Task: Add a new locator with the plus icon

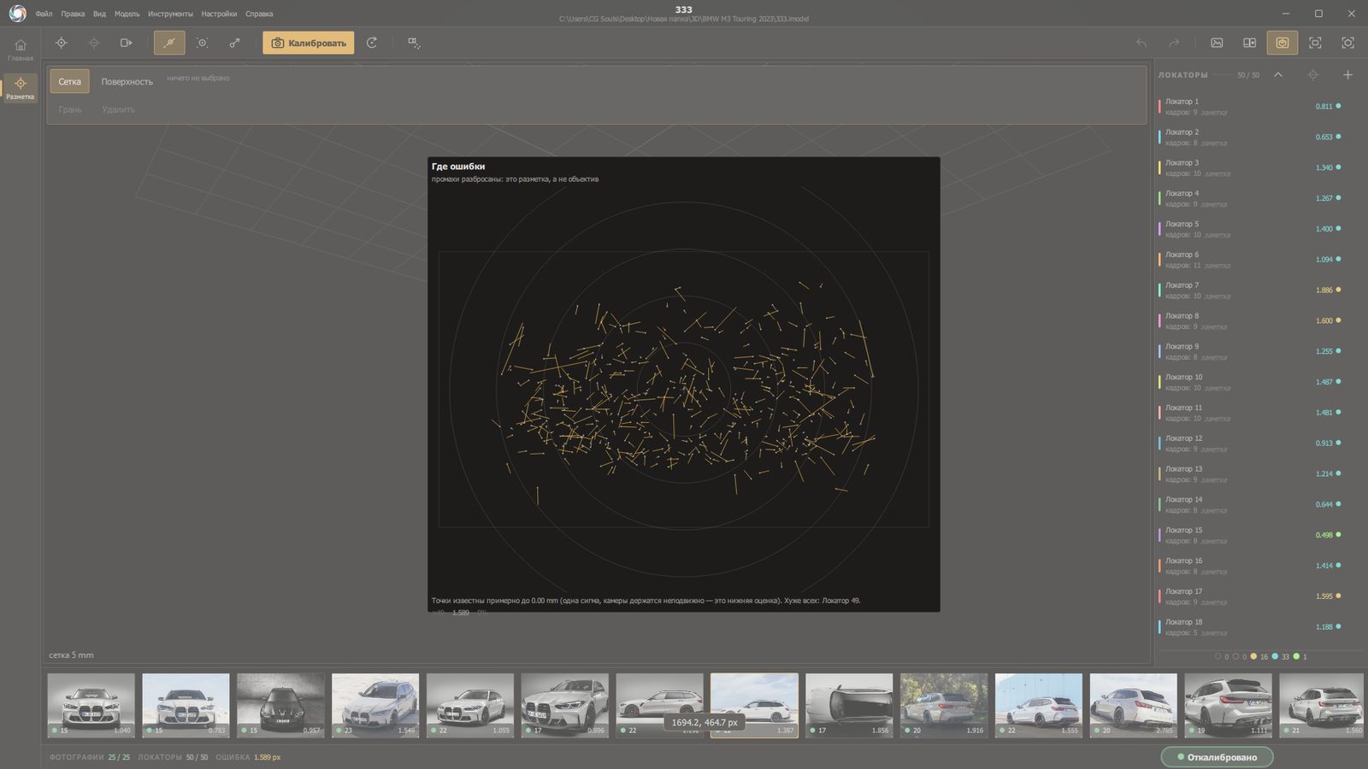Action: (1347, 75)
